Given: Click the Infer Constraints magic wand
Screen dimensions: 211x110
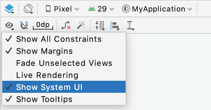Looking at the screenshot, I should (x=81, y=25).
